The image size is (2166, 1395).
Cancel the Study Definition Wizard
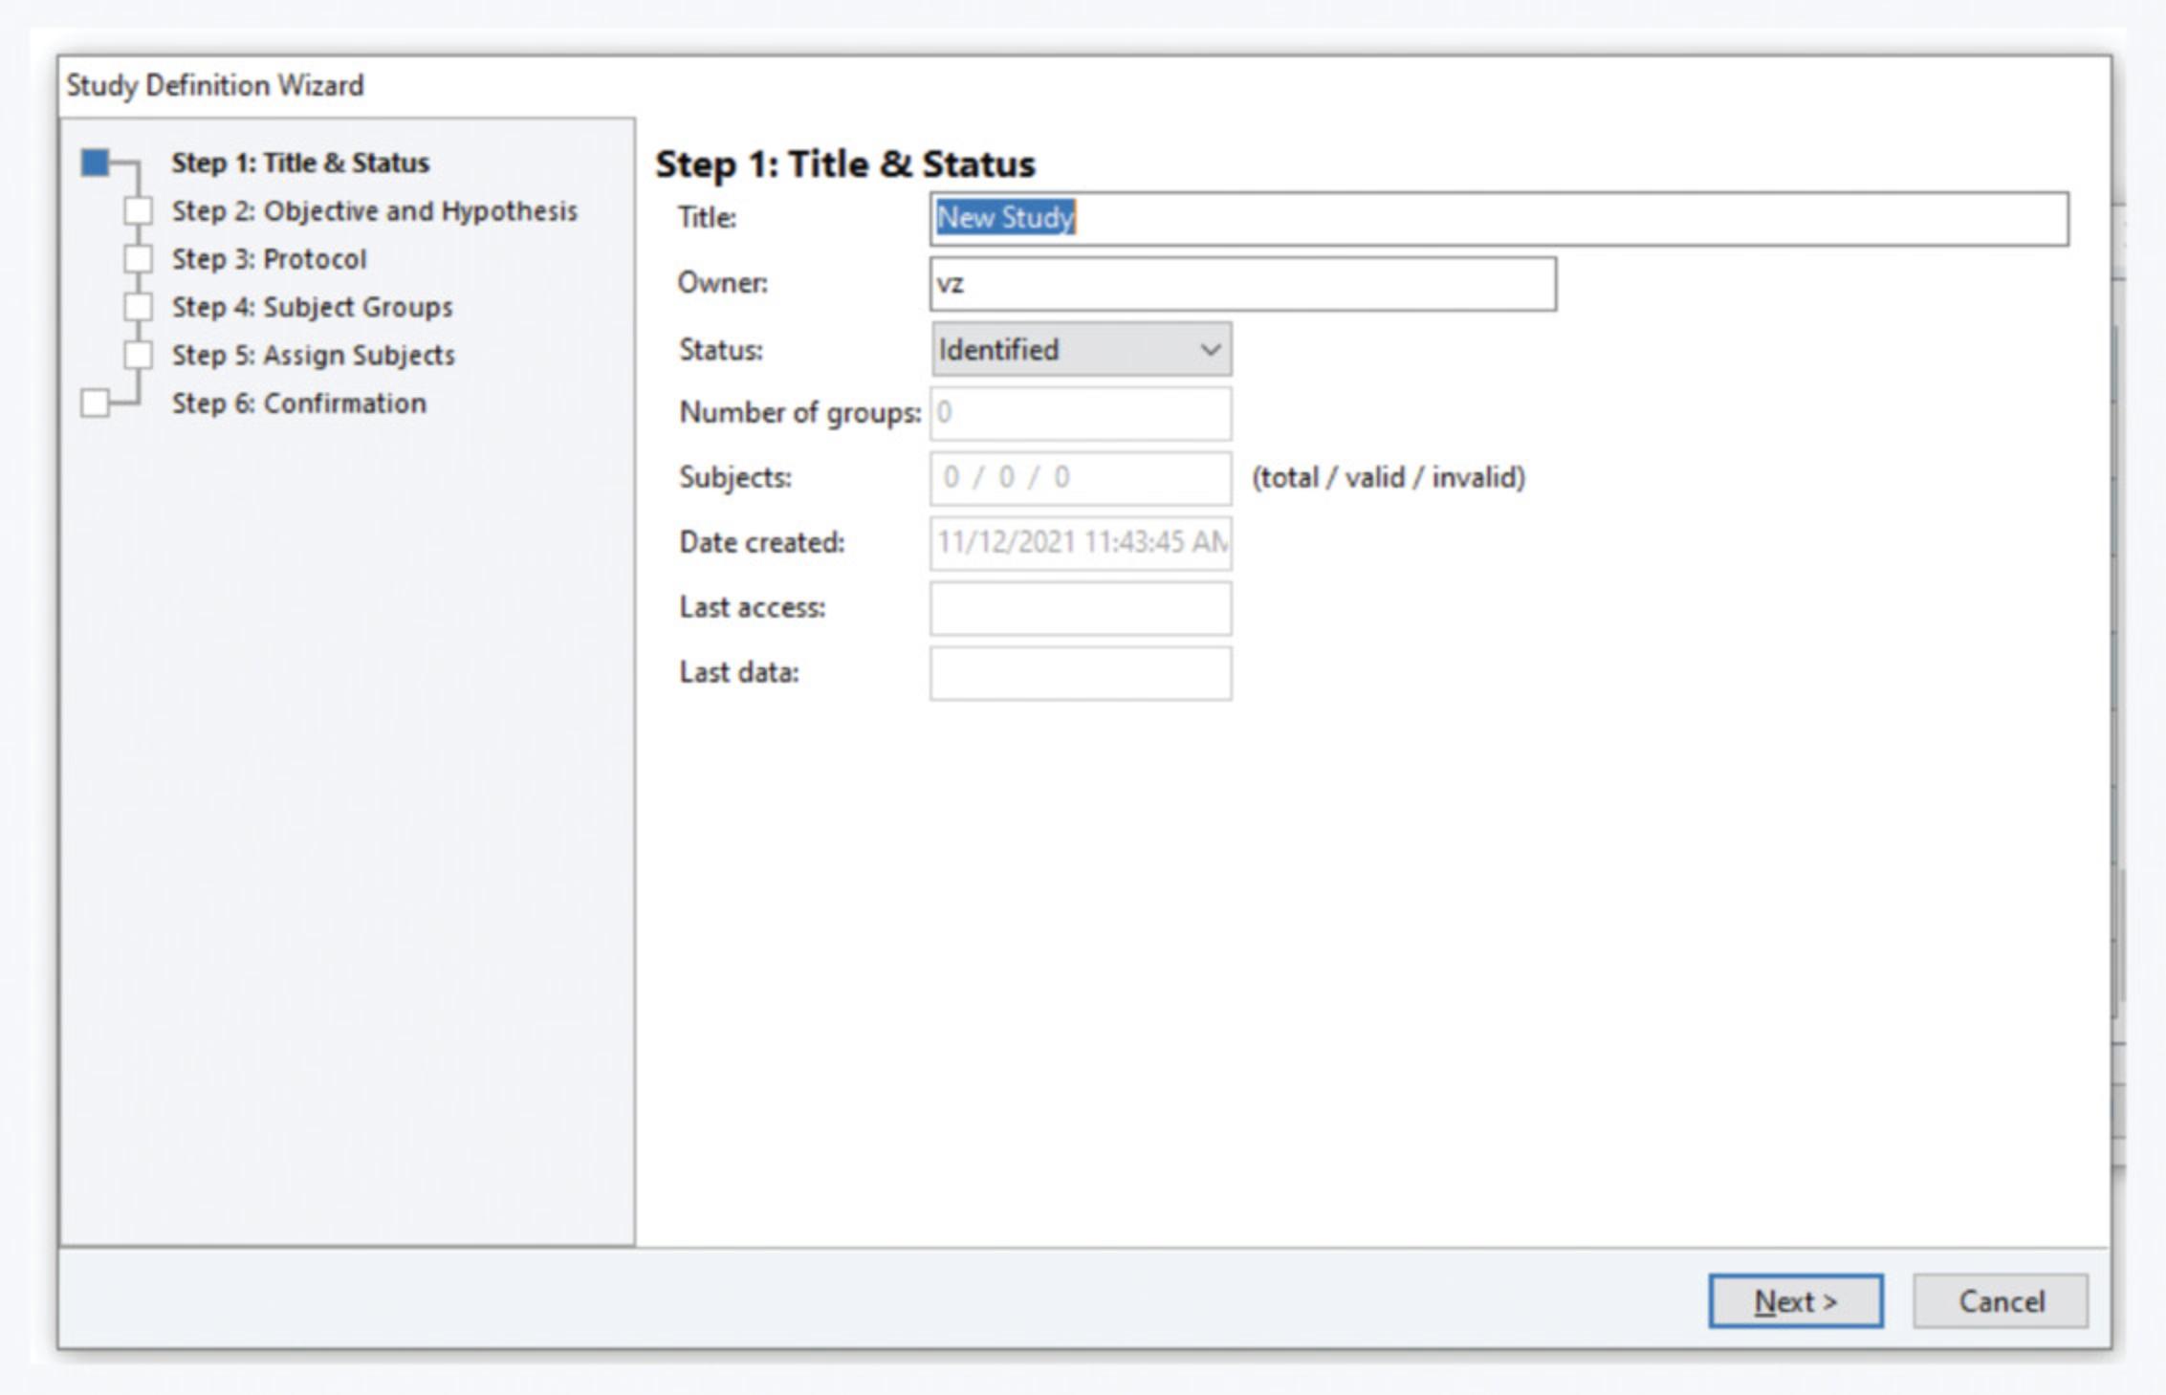(2001, 1300)
